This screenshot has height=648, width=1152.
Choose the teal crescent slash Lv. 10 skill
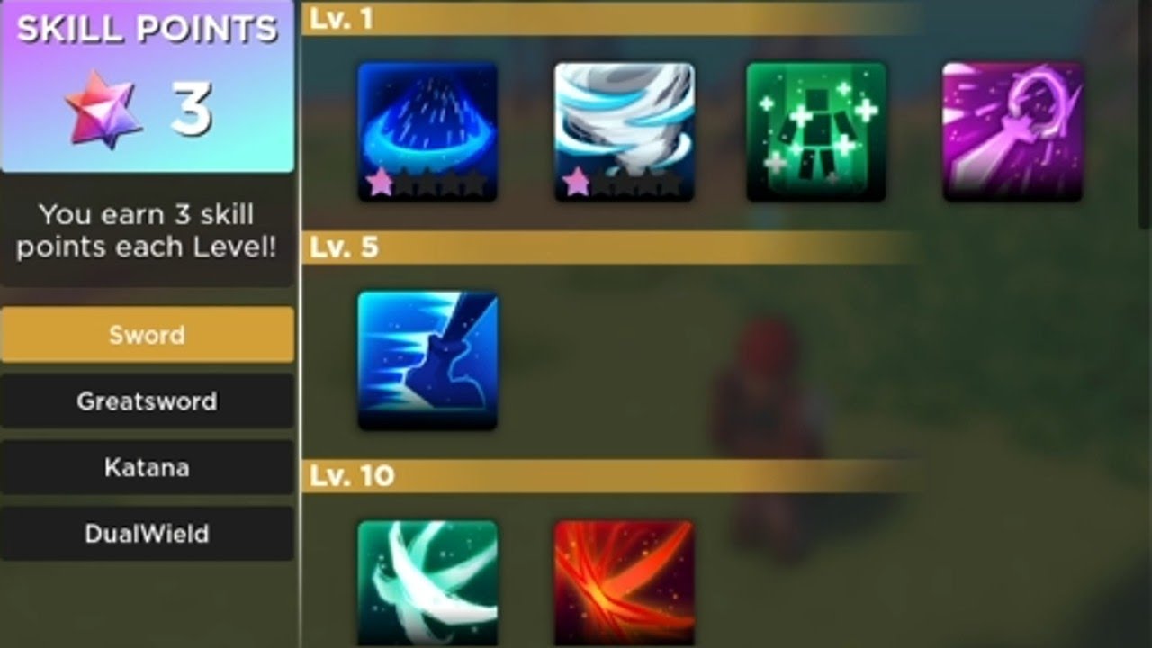coord(427,583)
